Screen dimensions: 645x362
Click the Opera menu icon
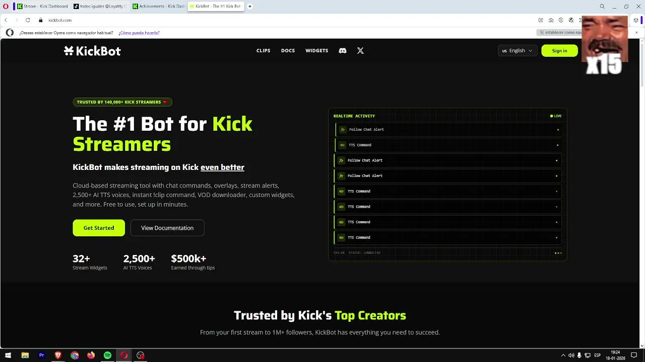click(x=6, y=7)
